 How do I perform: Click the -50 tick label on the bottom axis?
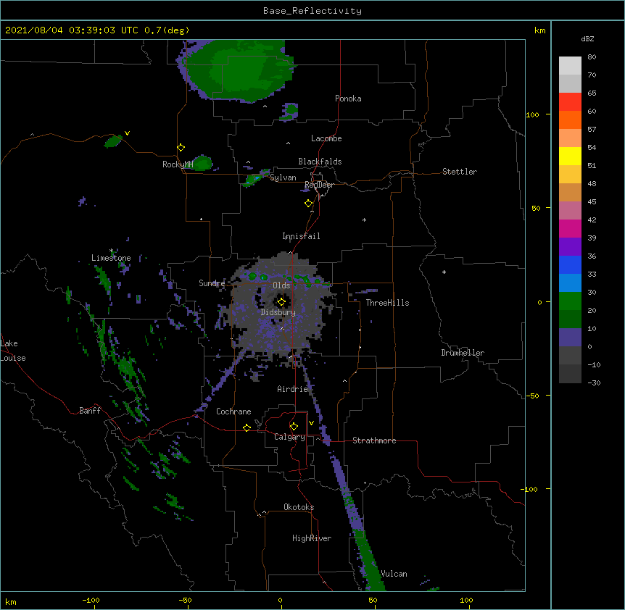point(185,600)
